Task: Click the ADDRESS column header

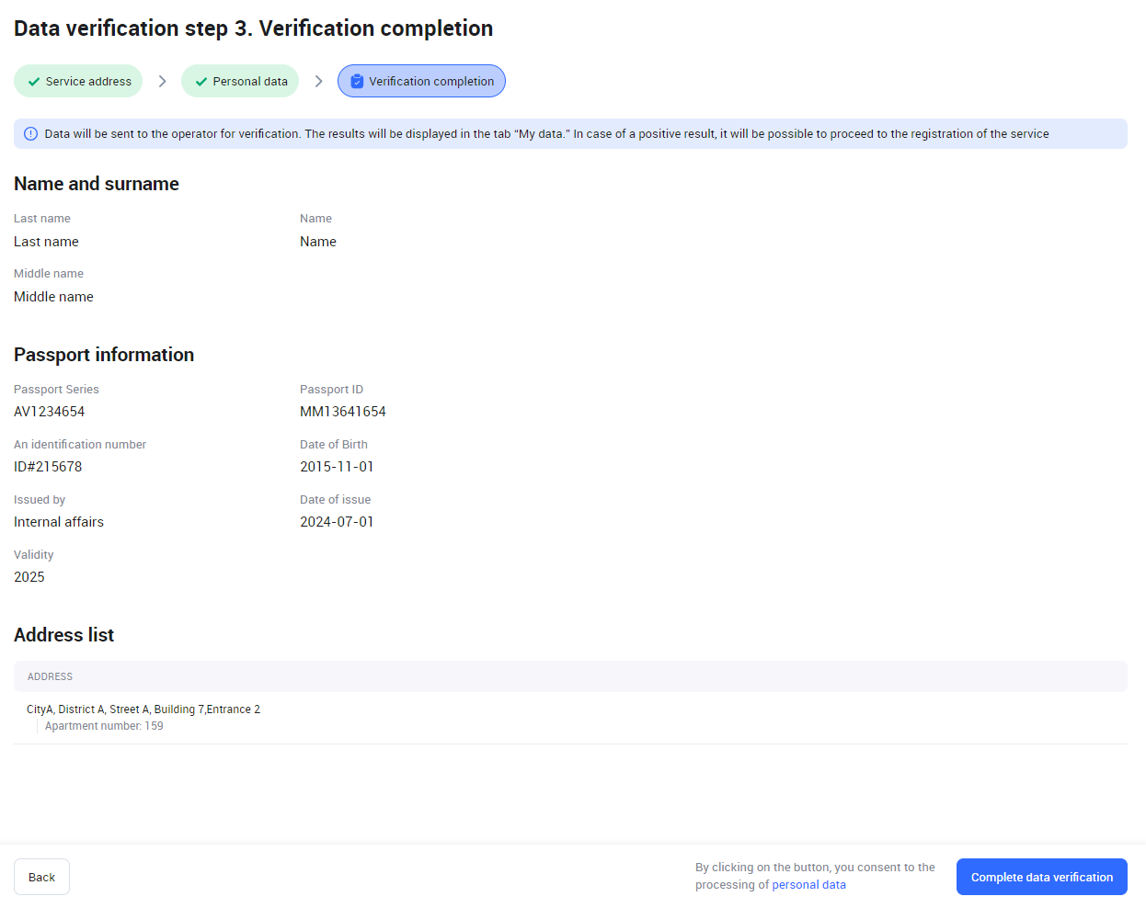Action: (x=50, y=676)
